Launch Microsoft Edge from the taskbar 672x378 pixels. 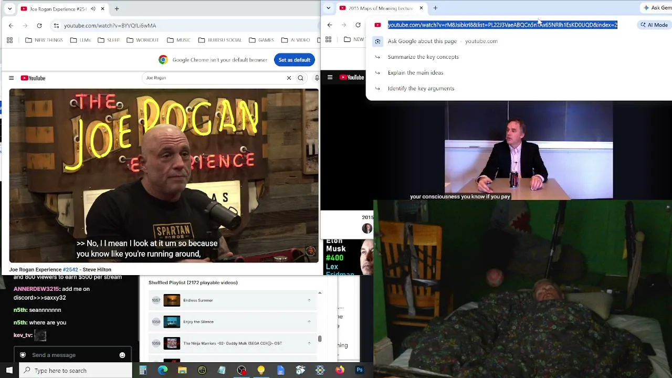(163, 371)
